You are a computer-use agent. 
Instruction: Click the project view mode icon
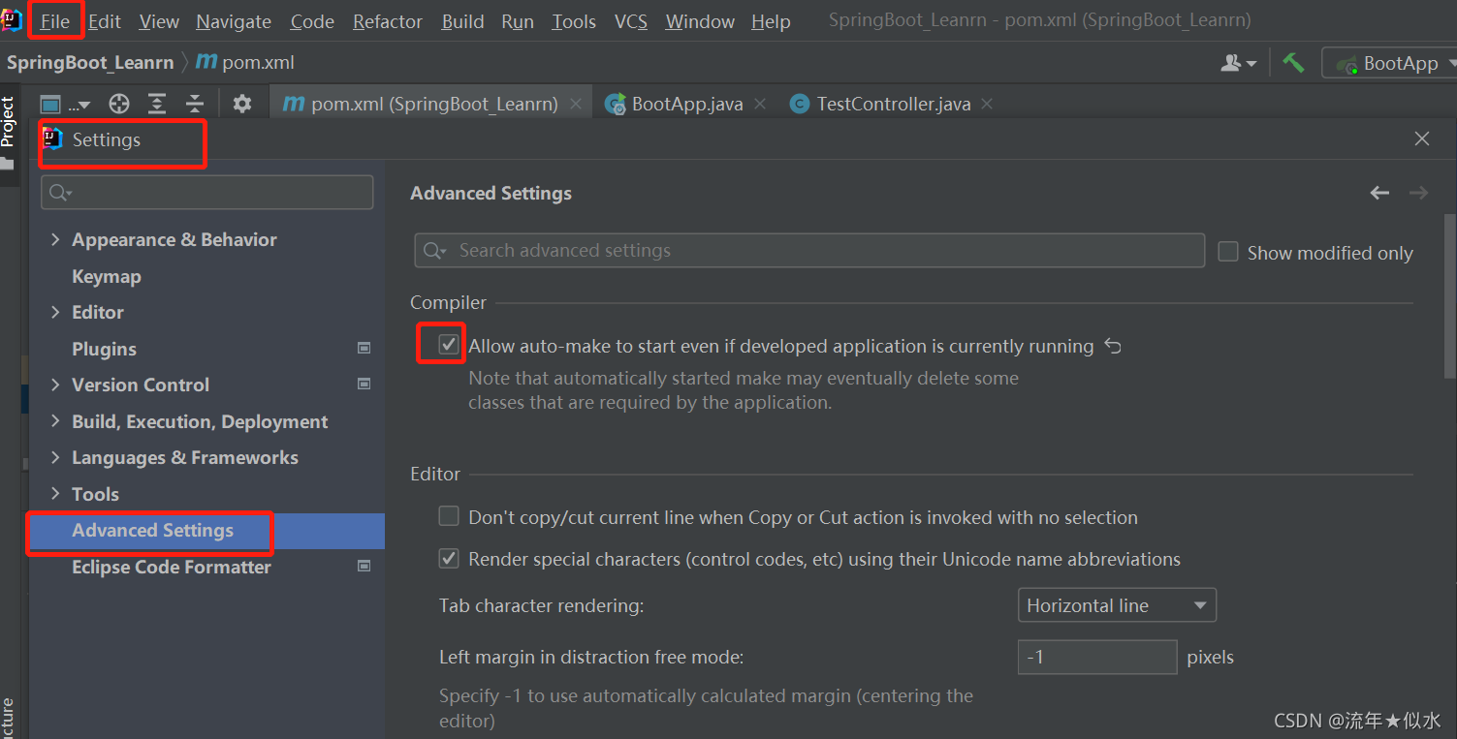tap(51, 105)
